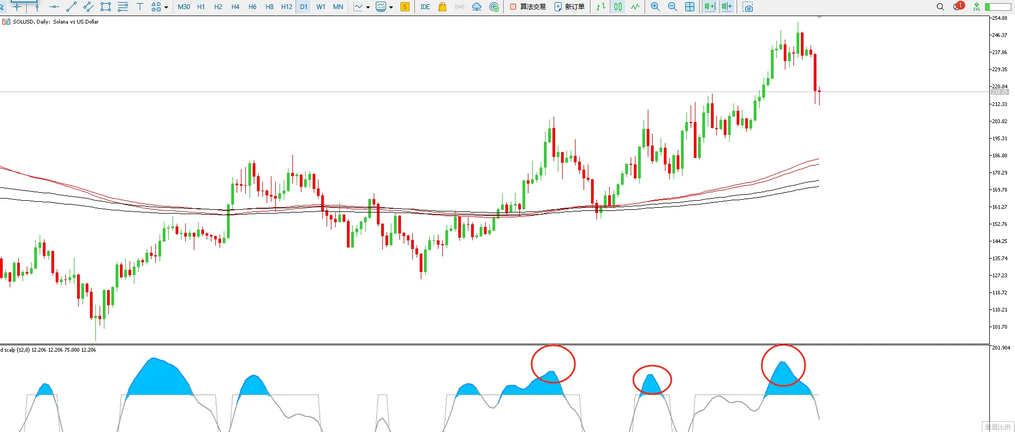Switch to bar chart display
The image size is (1015, 432).
tap(601, 7)
